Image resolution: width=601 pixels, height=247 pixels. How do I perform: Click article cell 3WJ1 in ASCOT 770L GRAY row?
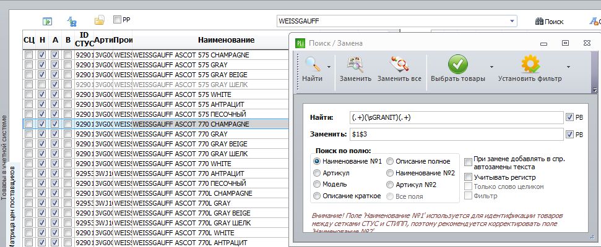[x=103, y=203]
